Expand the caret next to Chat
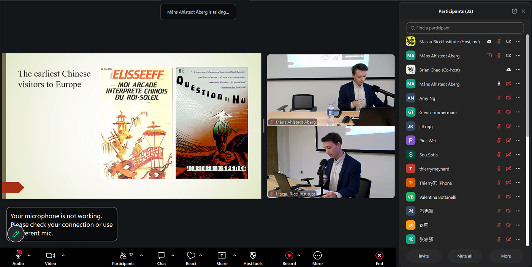 pyautogui.click(x=173, y=255)
